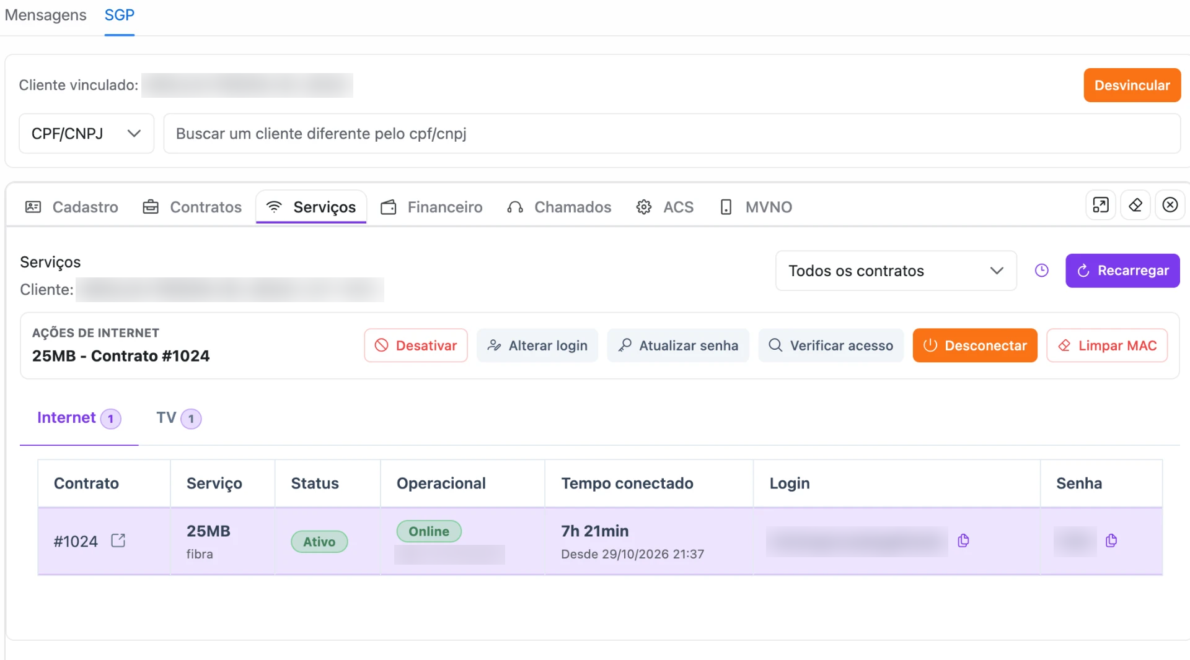1190x660 pixels.
Task: Click the 7h 21min connected time
Action: tap(595, 531)
